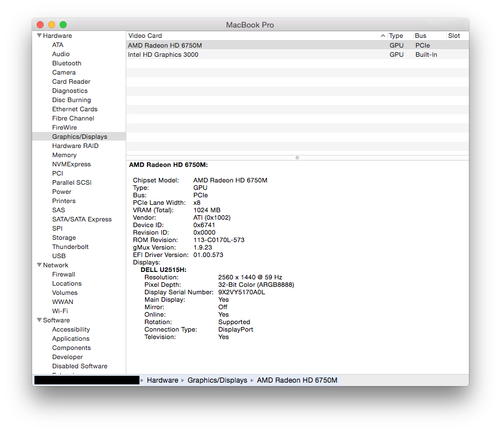
Task: Select NVMExpress in the sidebar
Action: [x=72, y=164]
